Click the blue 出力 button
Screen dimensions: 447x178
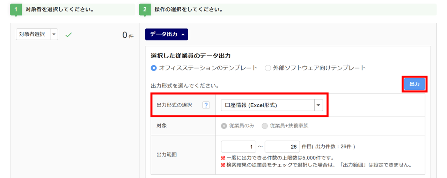[415, 84]
